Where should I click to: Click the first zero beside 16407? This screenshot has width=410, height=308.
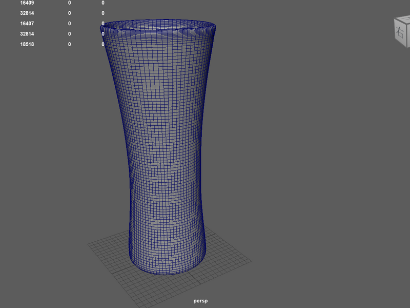pos(69,24)
